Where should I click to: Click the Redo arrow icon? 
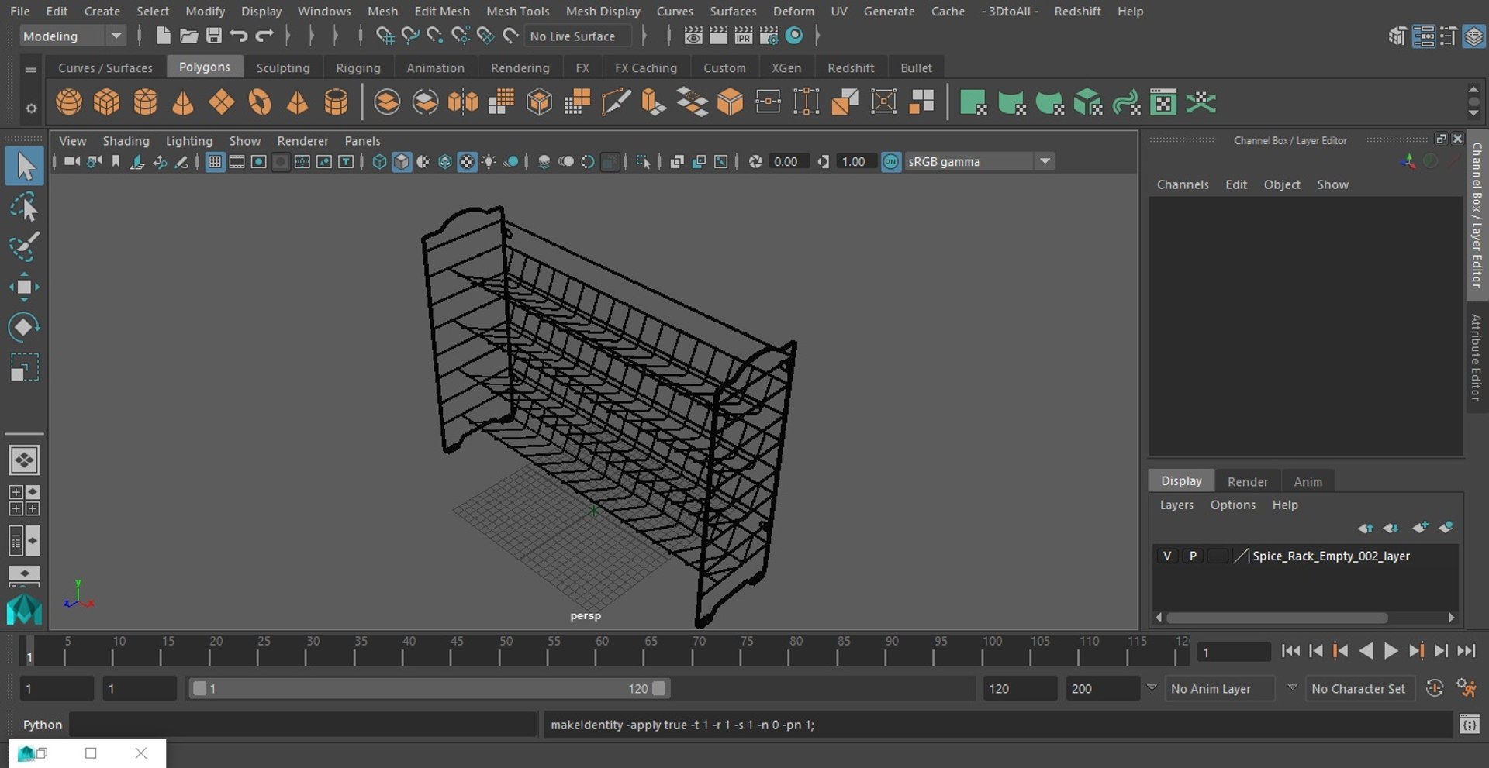264,36
